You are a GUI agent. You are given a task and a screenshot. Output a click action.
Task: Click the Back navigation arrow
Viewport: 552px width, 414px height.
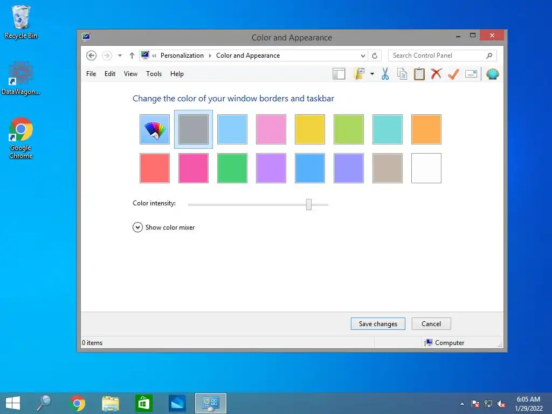click(91, 56)
